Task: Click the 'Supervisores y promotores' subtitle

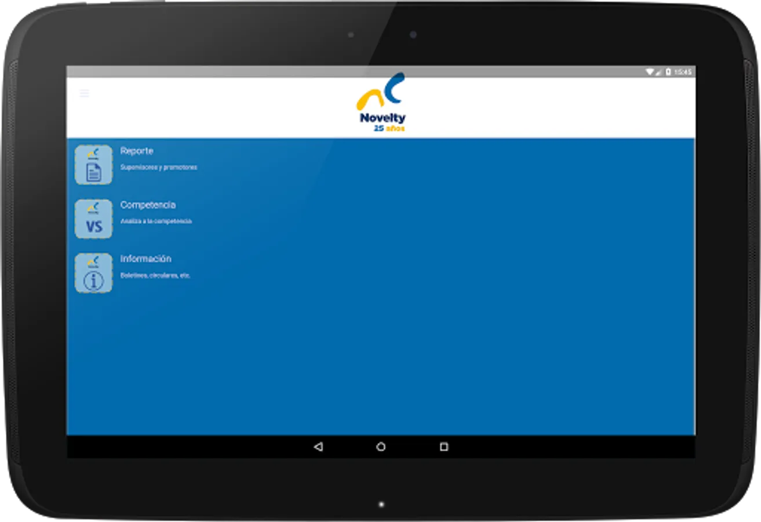Action: [159, 167]
